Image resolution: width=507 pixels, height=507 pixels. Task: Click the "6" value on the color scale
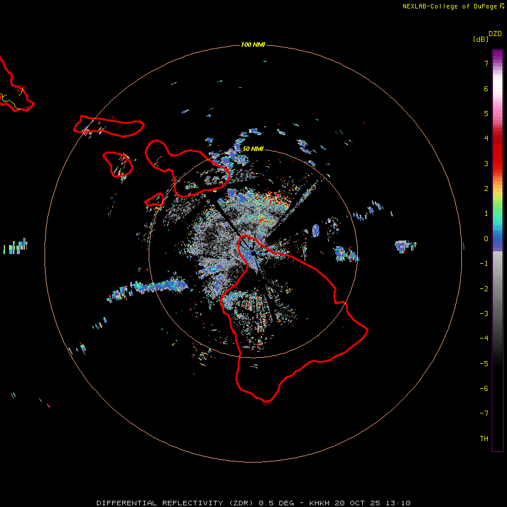pyautogui.click(x=486, y=88)
